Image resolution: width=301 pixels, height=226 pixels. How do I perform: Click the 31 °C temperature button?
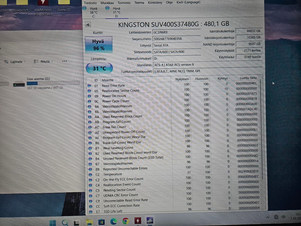[x=99, y=68]
